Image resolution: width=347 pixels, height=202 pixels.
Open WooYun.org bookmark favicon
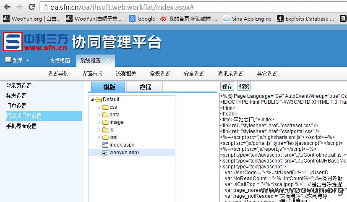6,18
